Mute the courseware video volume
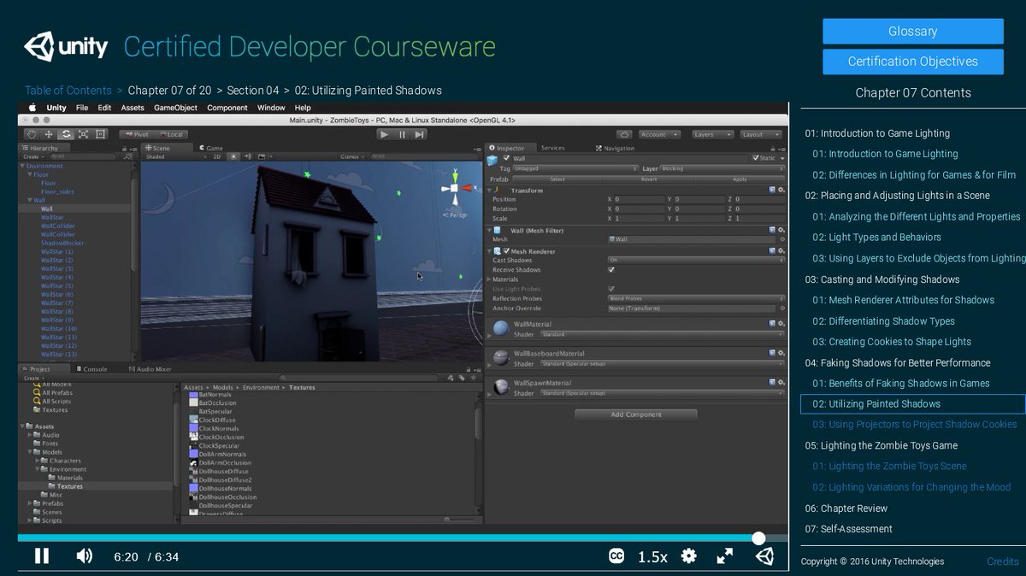 point(84,556)
